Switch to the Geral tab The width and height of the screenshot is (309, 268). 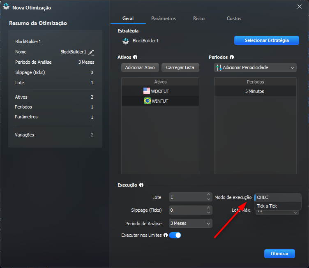pos(128,18)
